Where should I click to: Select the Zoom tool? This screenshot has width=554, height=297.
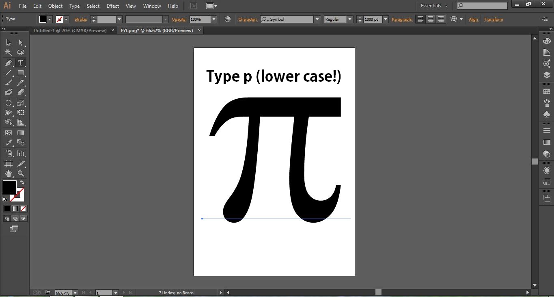point(21,173)
